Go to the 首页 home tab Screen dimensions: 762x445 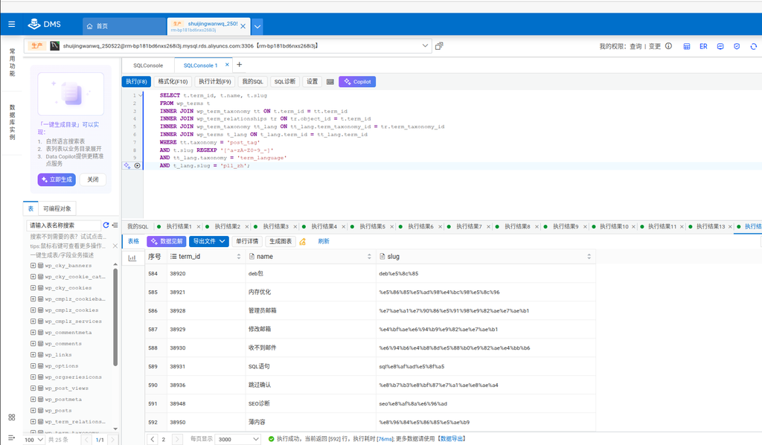click(x=124, y=26)
